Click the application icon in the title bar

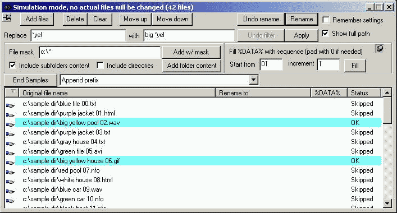pyautogui.click(x=8, y=7)
